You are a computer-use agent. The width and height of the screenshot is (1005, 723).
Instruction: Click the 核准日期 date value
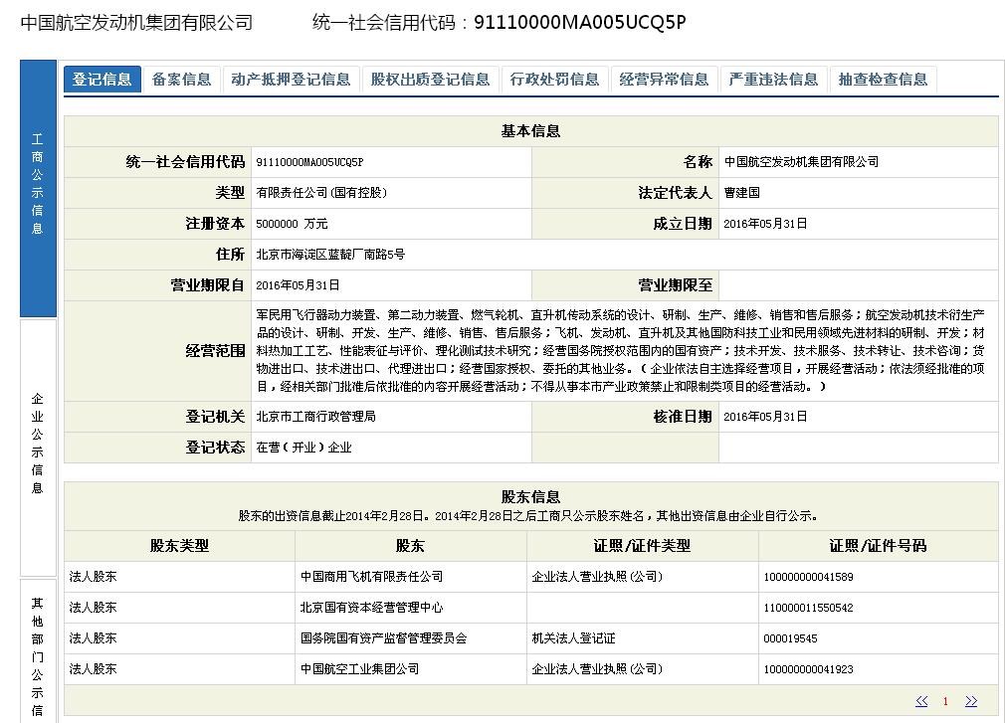coord(765,417)
